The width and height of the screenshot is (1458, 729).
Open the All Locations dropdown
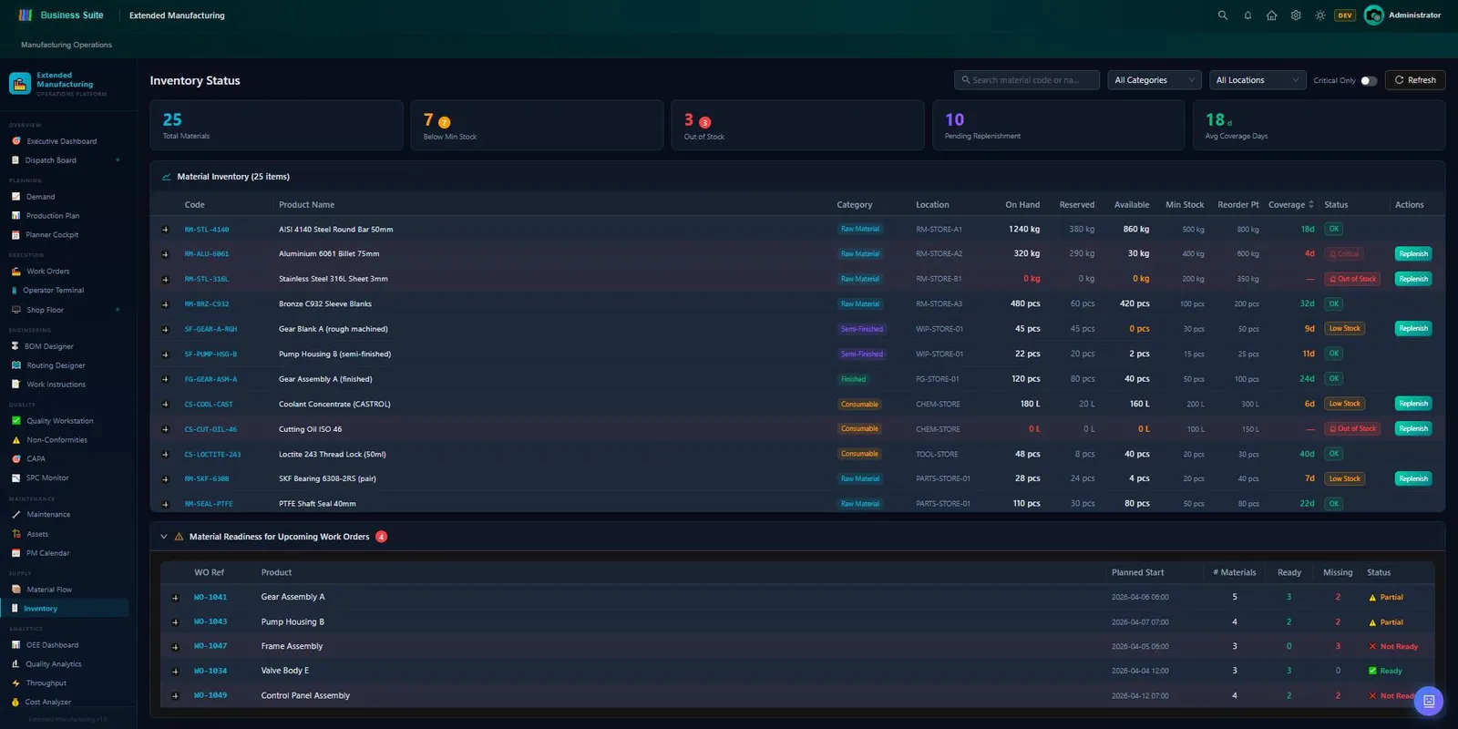coord(1257,80)
